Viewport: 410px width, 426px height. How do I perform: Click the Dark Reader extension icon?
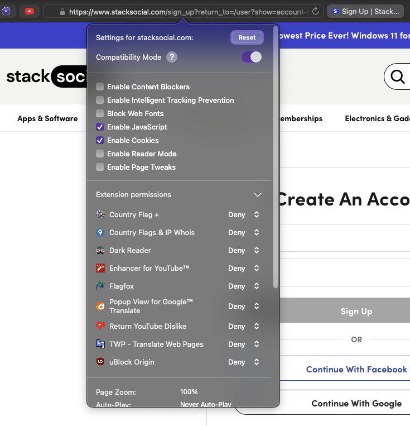(x=100, y=250)
